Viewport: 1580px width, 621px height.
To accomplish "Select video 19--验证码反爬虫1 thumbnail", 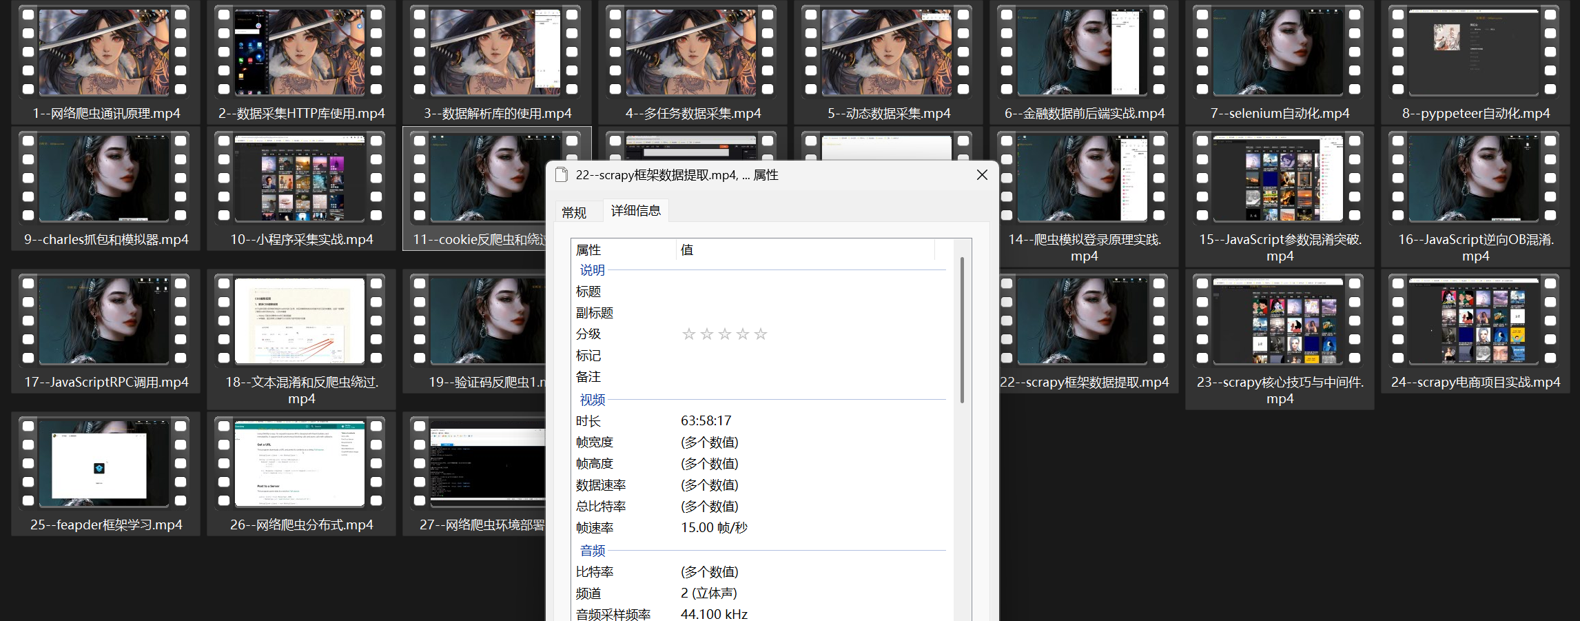I will coord(478,320).
